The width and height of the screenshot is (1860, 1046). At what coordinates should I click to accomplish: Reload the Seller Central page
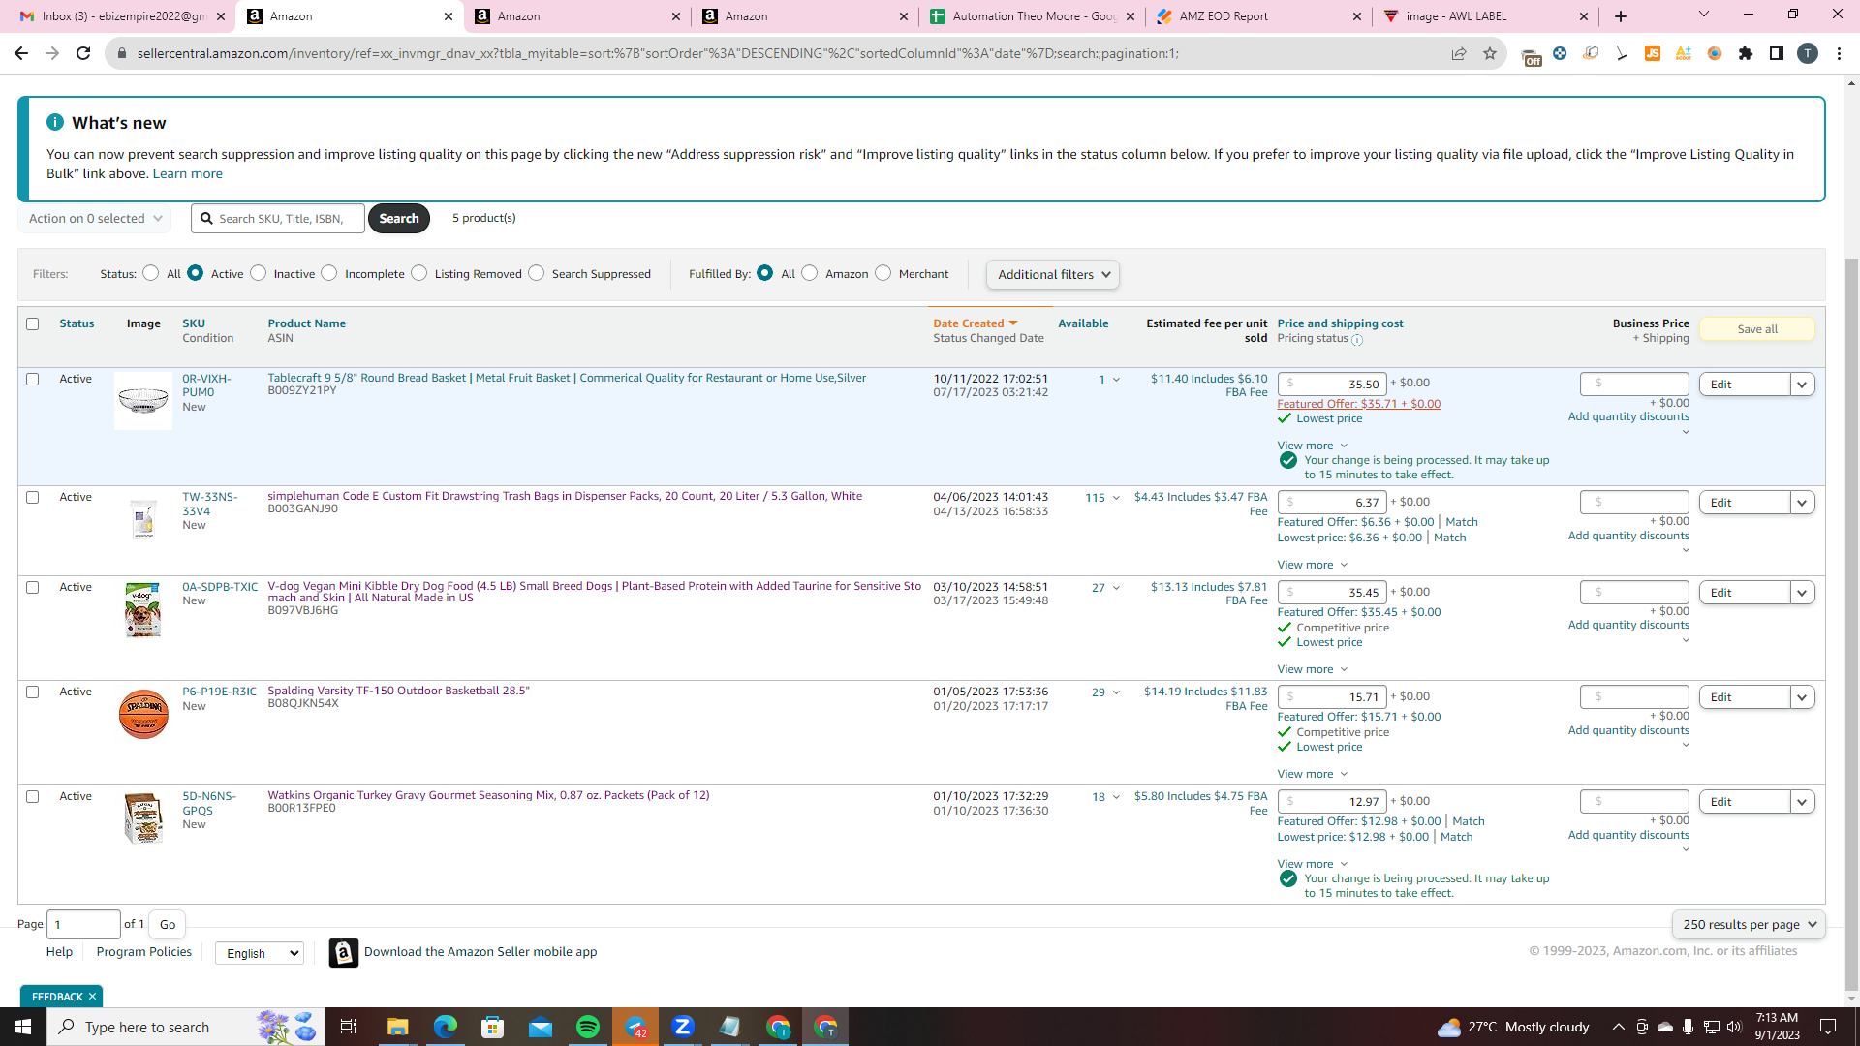pyautogui.click(x=83, y=53)
